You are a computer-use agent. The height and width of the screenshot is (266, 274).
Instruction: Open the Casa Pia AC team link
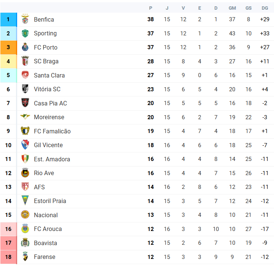point(50,103)
